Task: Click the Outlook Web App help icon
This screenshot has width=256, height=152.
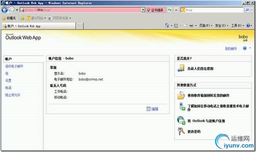Action: (x=244, y=48)
